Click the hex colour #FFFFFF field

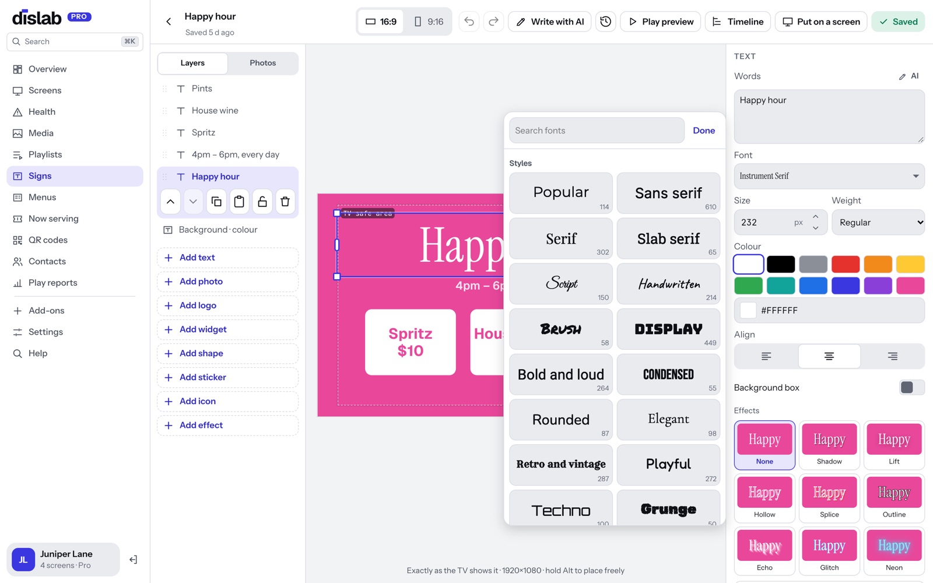point(829,310)
